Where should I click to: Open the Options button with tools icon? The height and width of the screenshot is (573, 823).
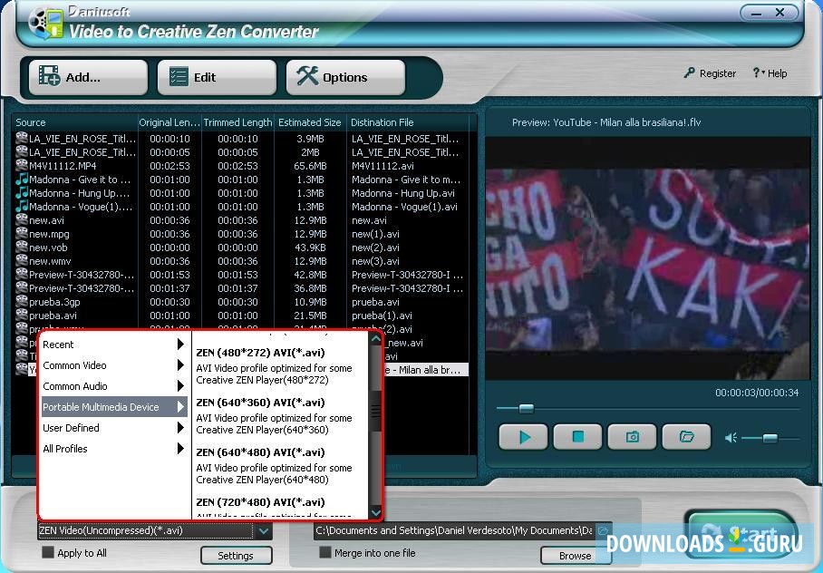(x=345, y=77)
